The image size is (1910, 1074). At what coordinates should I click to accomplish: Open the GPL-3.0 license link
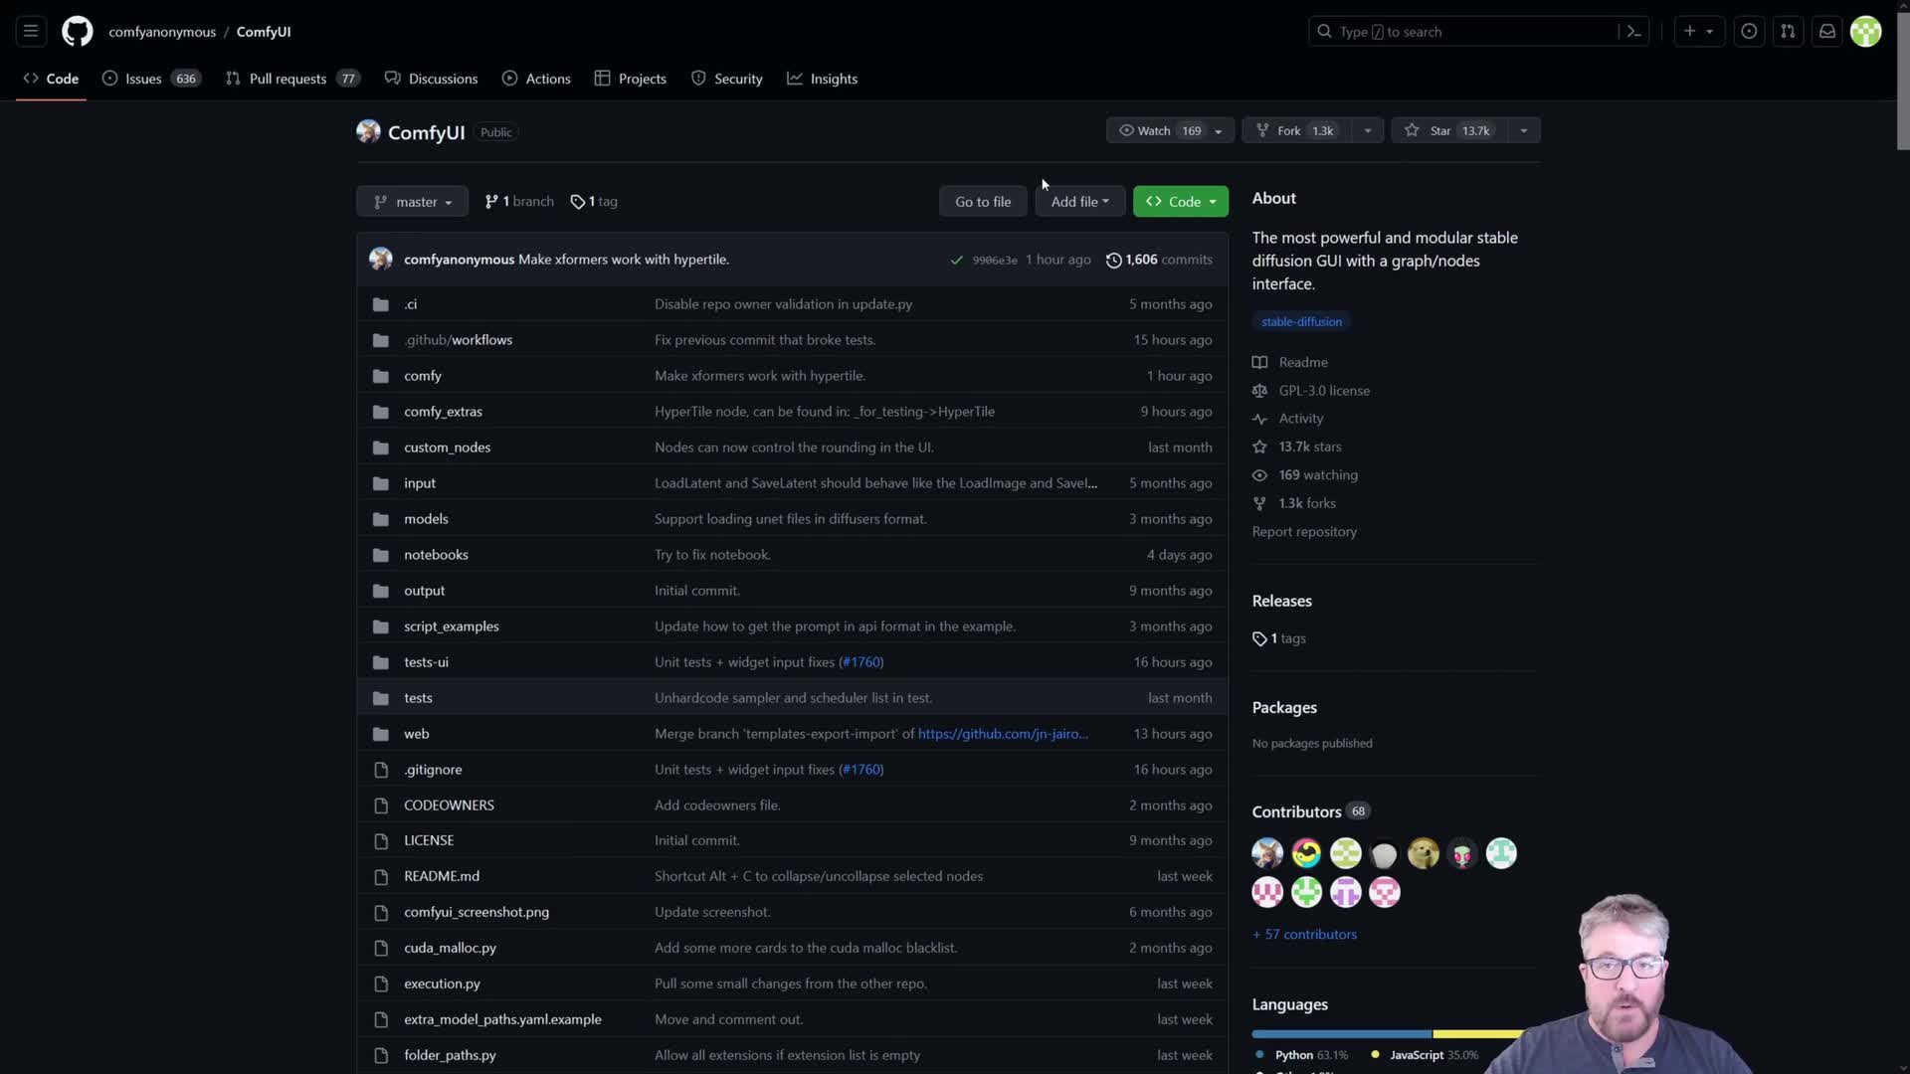pos(1311,391)
